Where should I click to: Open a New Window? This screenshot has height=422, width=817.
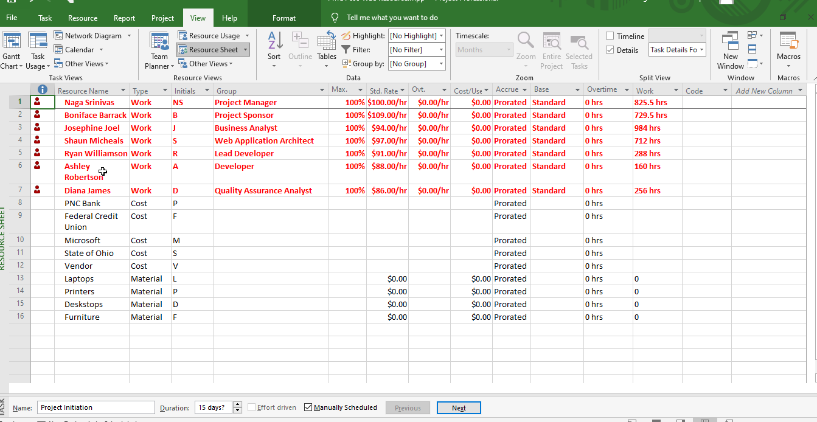pyautogui.click(x=730, y=50)
